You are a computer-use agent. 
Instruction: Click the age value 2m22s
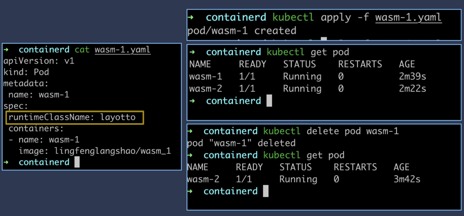(x=412, y=89)
